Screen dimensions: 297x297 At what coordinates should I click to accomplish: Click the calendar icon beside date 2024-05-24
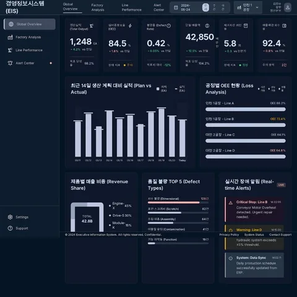coord(176,7)
